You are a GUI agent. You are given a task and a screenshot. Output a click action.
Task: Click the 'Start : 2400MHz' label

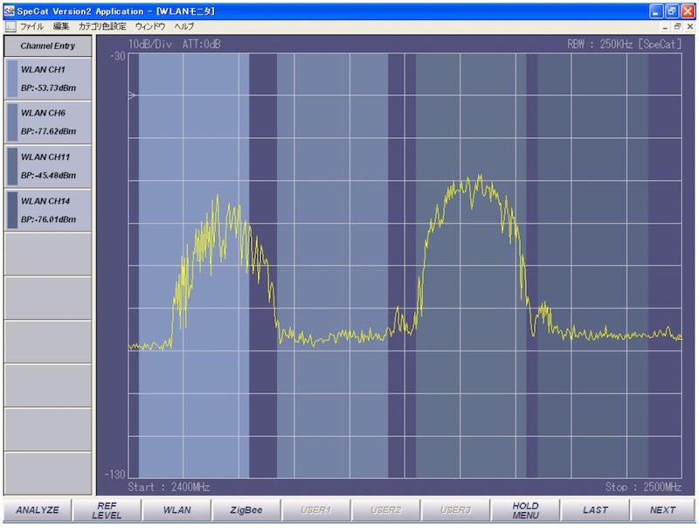pyautogui.click(x=169, y=487)
